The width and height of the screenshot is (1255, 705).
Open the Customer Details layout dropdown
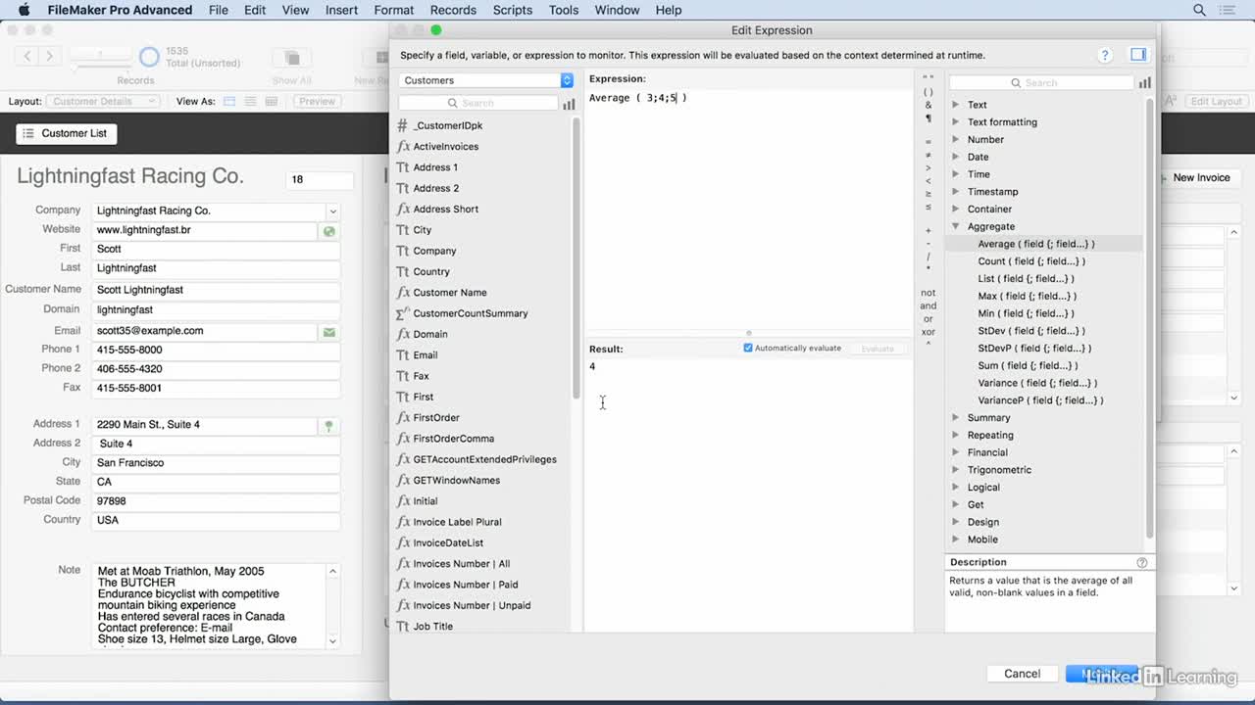coord(103,101)
